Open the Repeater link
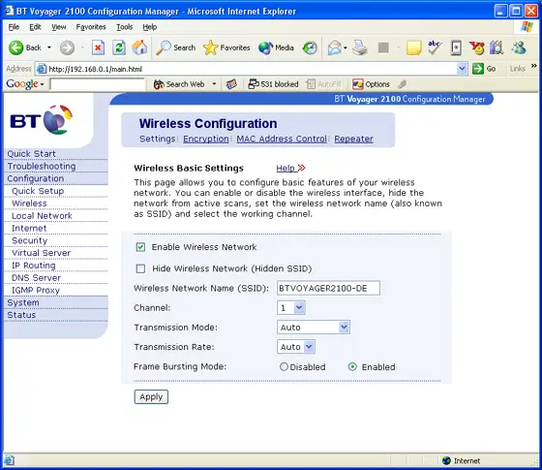This screenshot has width=542, height=470. pos(353,139)
